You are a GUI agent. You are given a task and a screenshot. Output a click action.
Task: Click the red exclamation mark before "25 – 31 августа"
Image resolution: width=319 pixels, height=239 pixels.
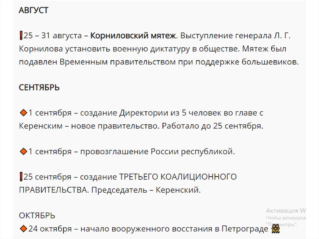(21, 36)
